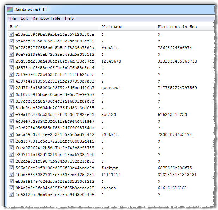Uncheck the hash 25f9e794323b453885f5181f1b624d0b
The width and height of the screenshot is (218, 210).
coord(11,74)
